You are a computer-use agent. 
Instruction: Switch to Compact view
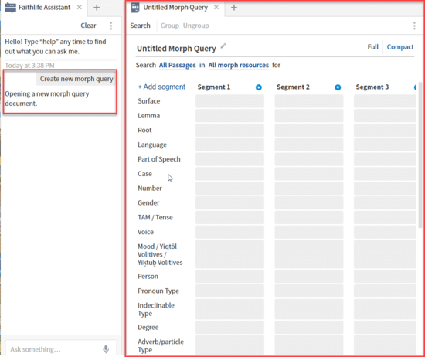pos(400,47)
